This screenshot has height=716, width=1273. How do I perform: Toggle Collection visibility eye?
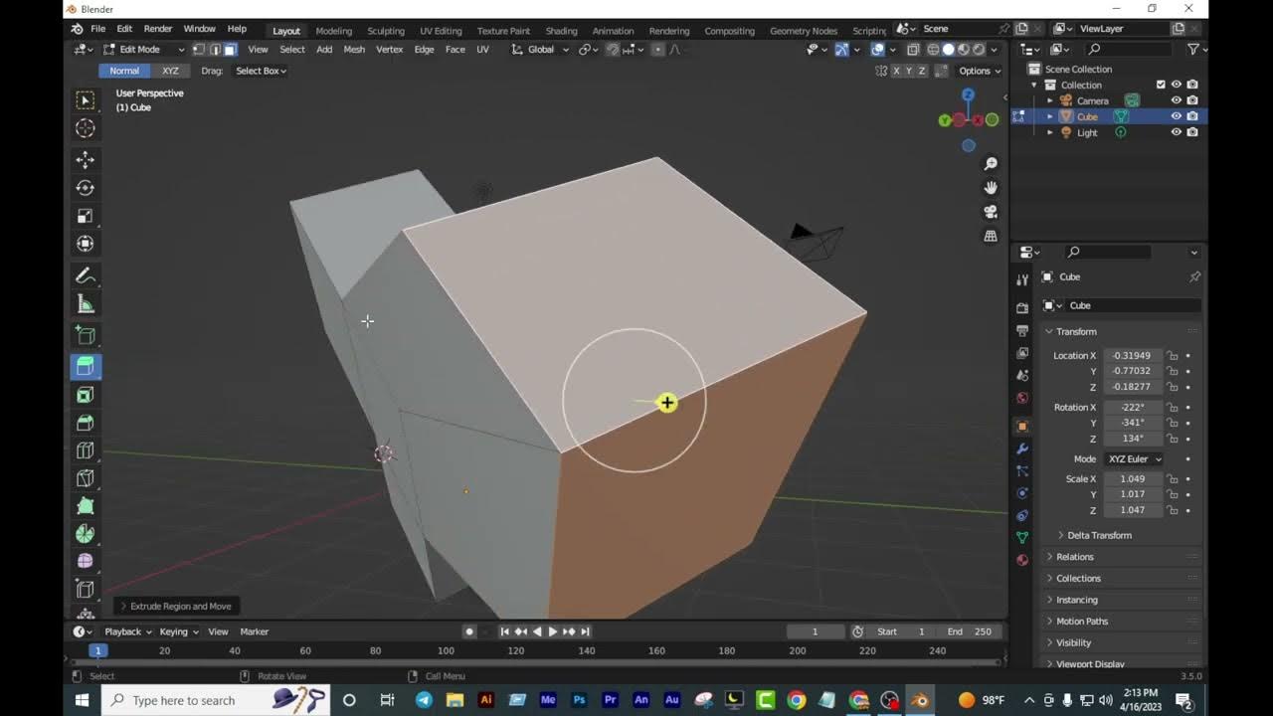tap(1176, 85)
